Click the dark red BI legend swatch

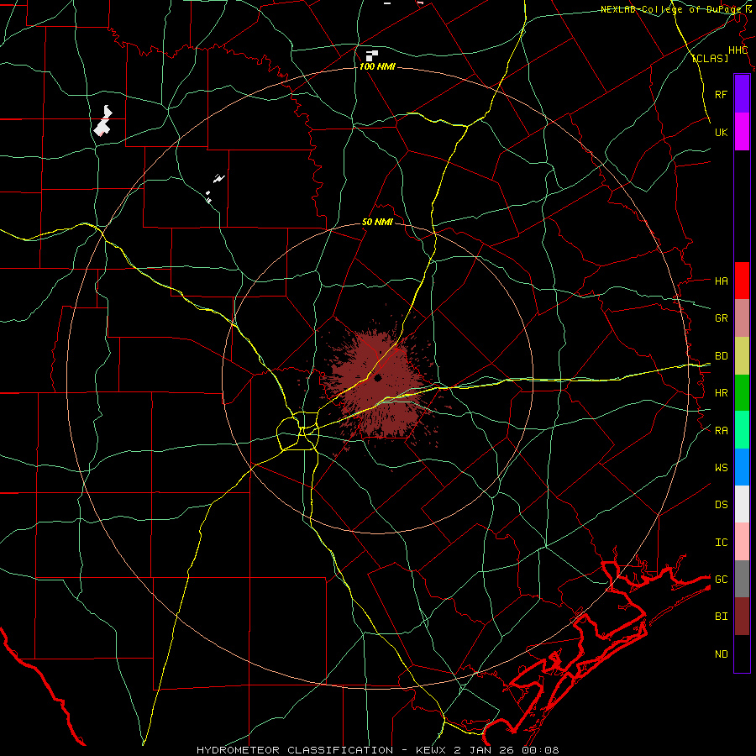tap(742, 617)
